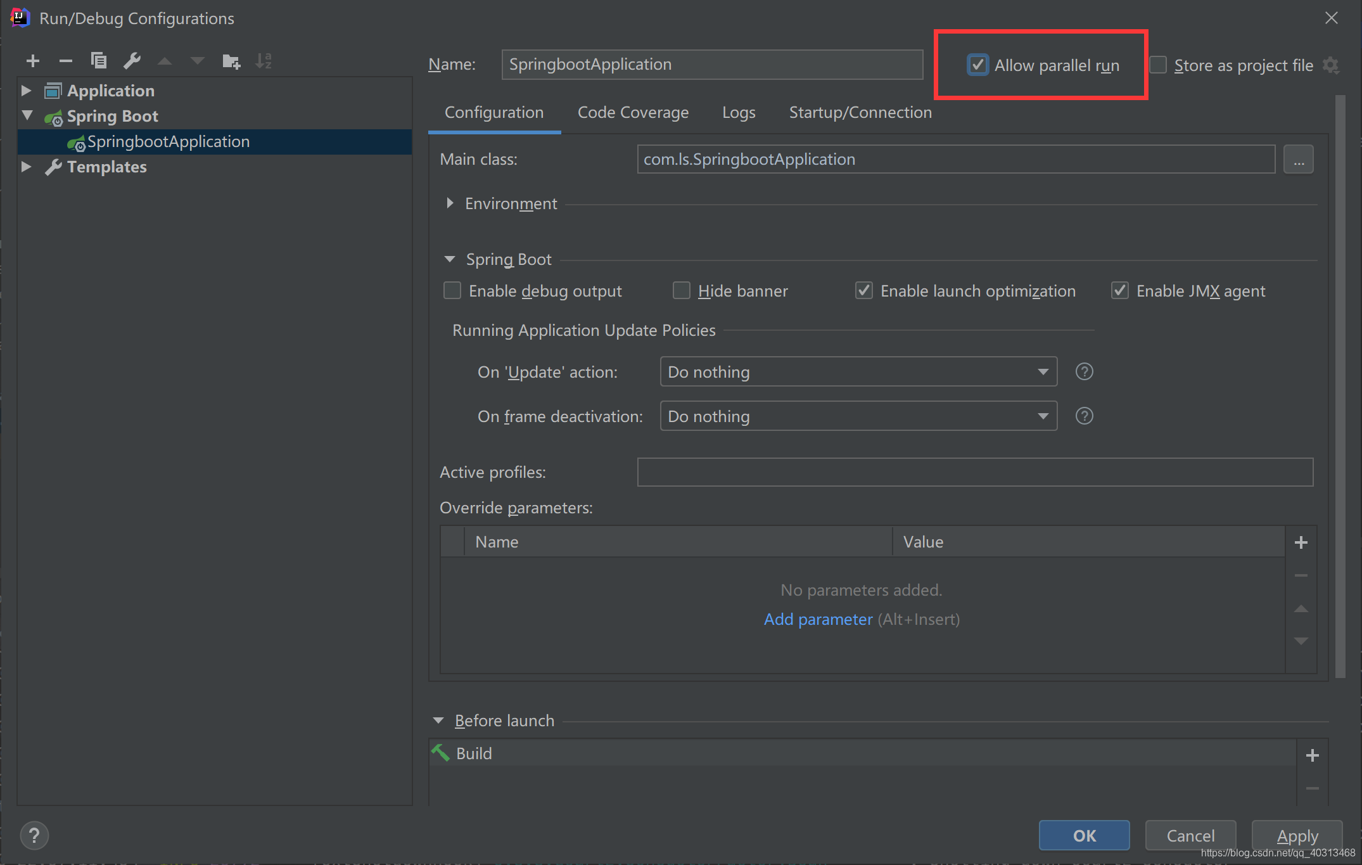1362x865 pixels.
Task: Click the Name input field
Action: click(x=712, y=65)
